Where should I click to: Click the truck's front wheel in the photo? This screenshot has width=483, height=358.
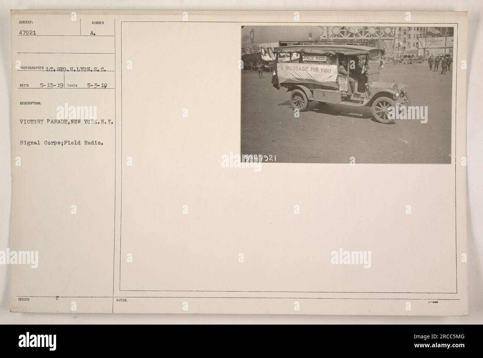click(x=385, y=110)
